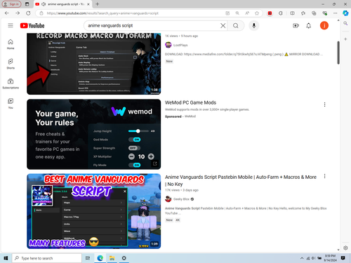351x263 pixels.
Task: Click the DOWNLOAD mediafire description text
Action: coord(244,54)
